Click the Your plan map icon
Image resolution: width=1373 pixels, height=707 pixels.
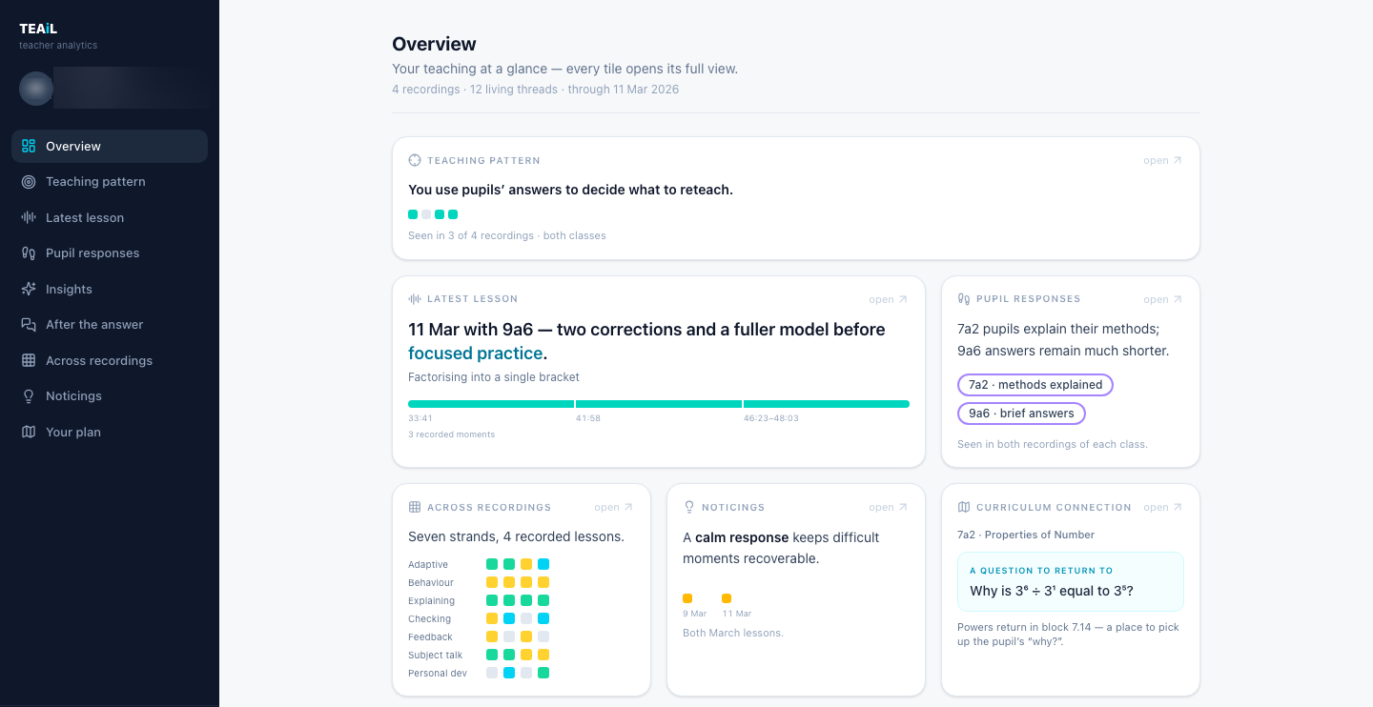[29, 432]
